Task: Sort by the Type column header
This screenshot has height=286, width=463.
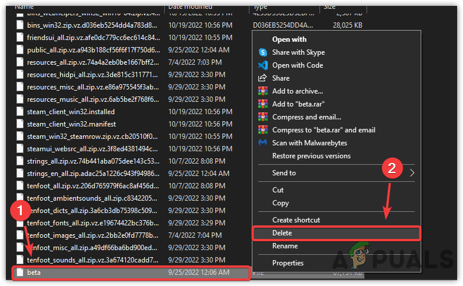Action: [260, 7]
